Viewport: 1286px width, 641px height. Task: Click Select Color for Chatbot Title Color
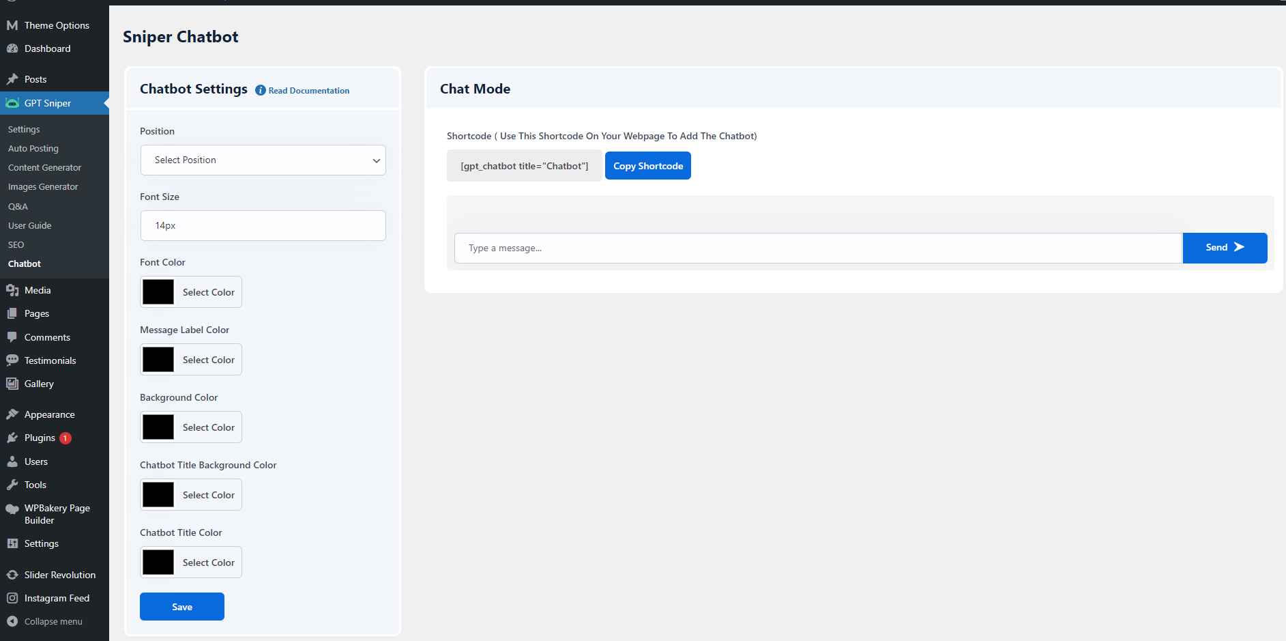coord(209,562)
